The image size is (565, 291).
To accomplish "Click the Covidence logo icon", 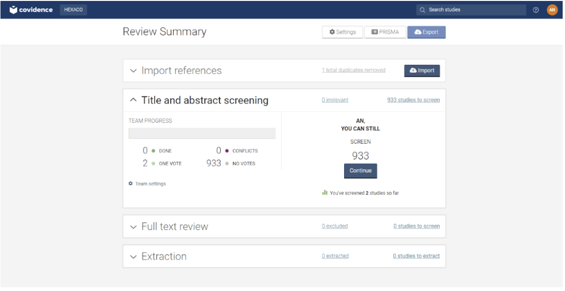I will pyautogui.click(x=13, y=10).
